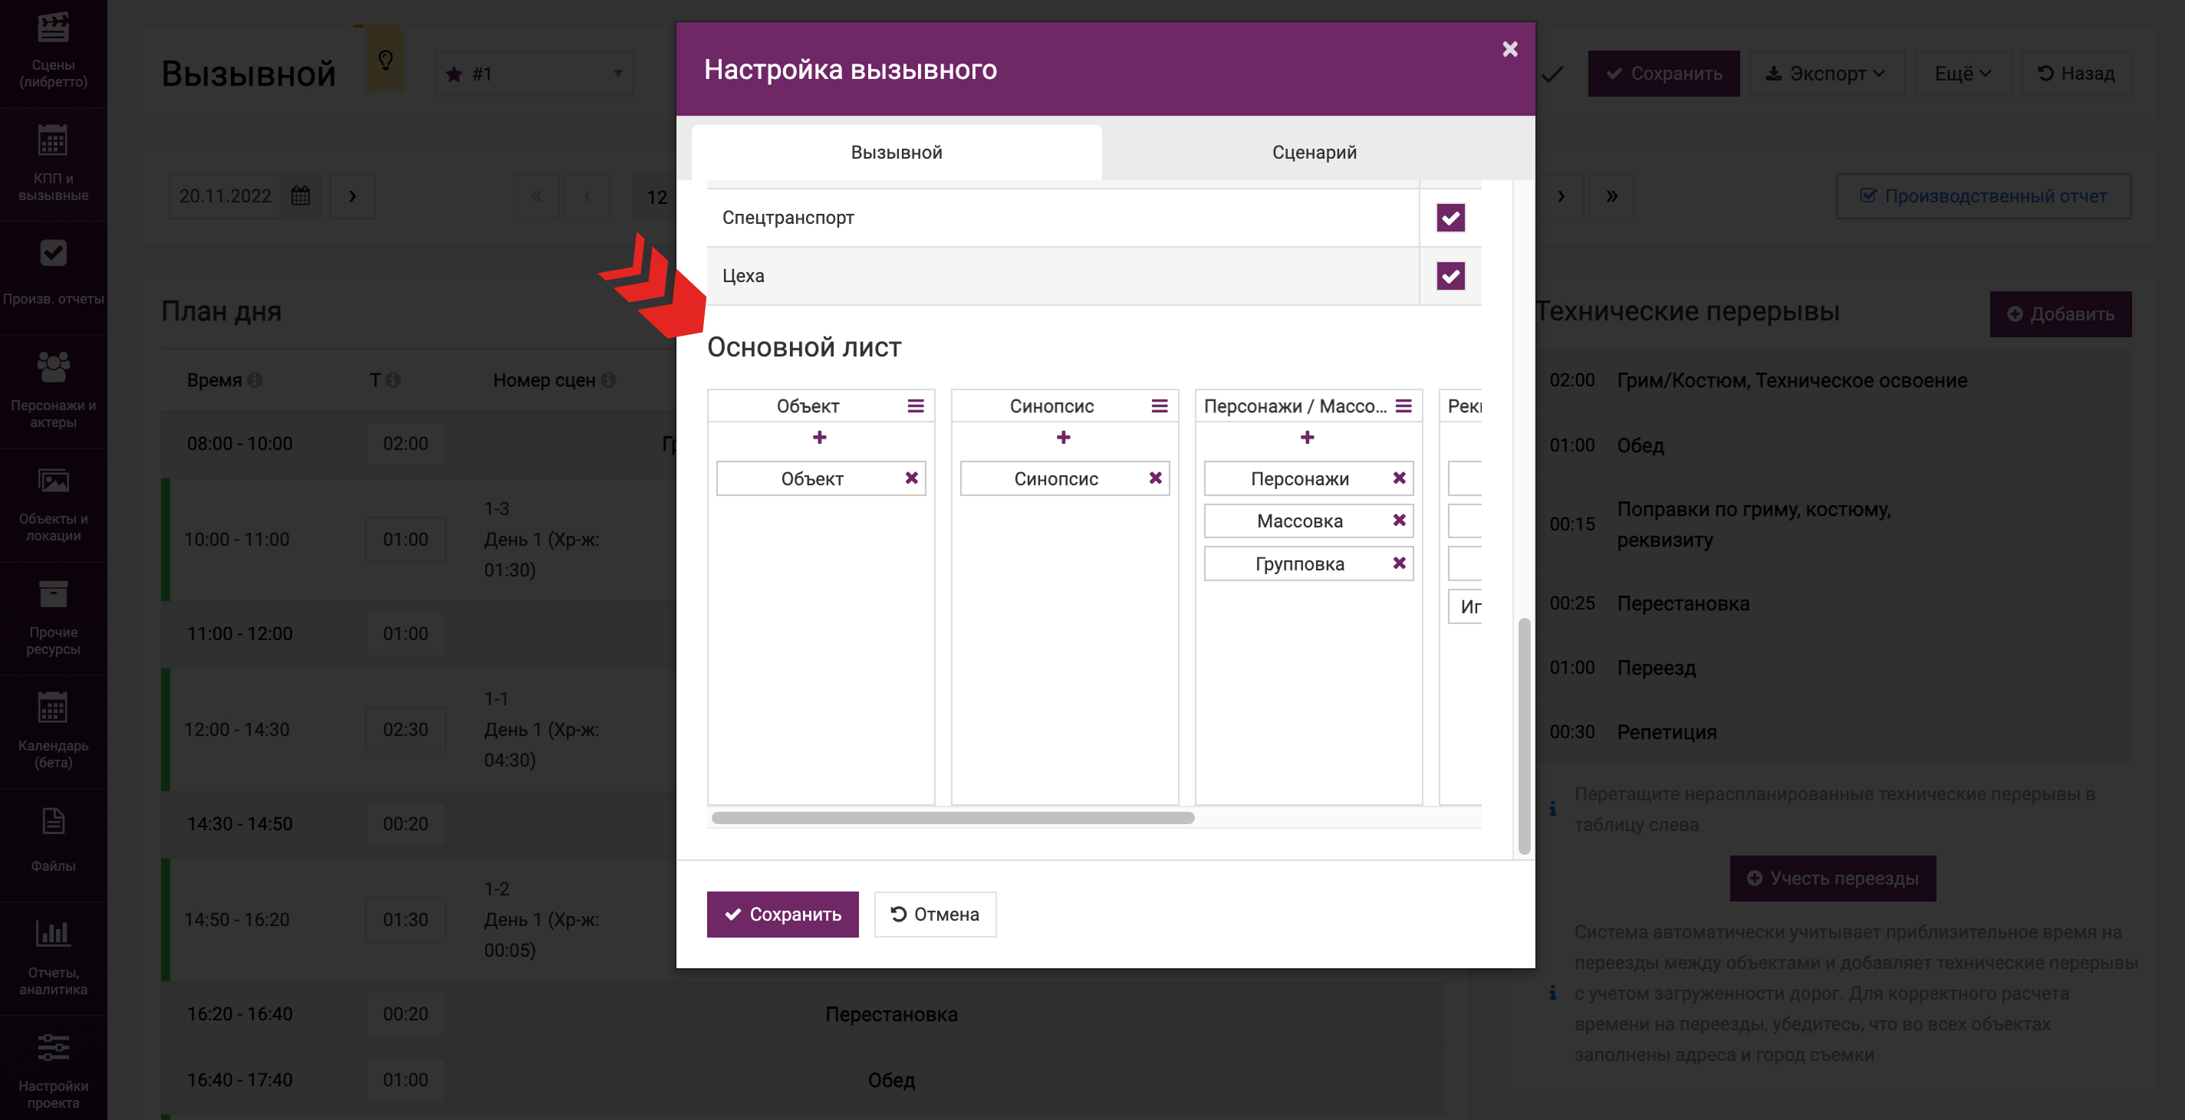Click the lightbulb hint bookmark icon

click(386, 61)
